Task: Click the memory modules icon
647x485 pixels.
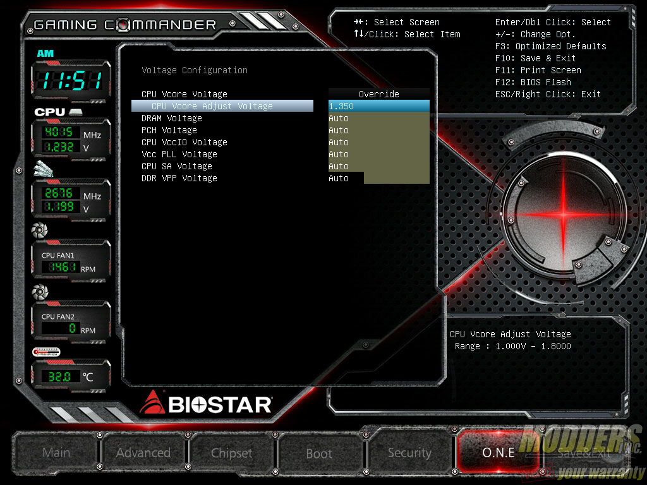Action: (x=44, y=169)
